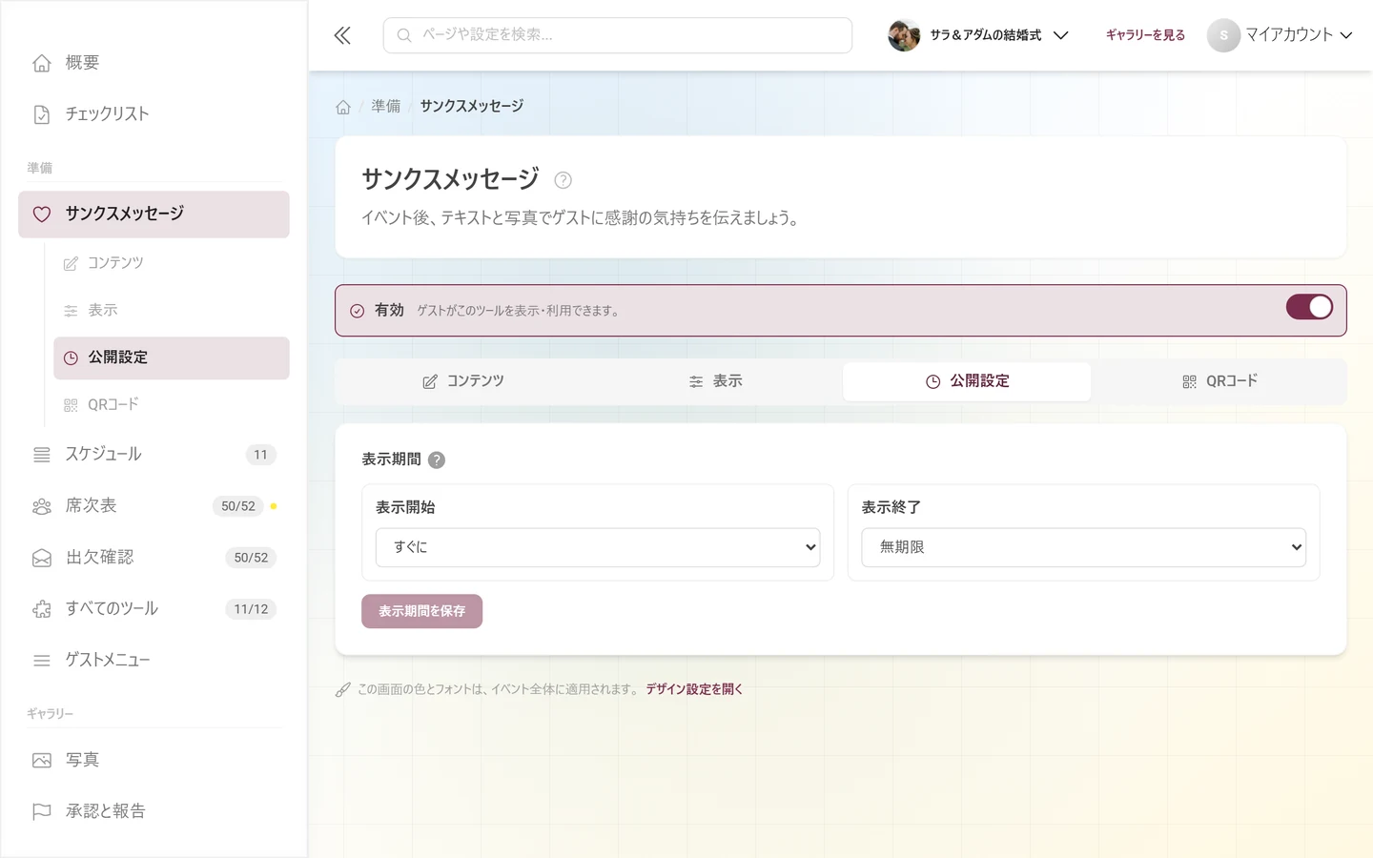Viewport: 1373px width, 858px height.
Task: Collapse sidebar with double-chevron icon
Action: click(x=342, y=35)
